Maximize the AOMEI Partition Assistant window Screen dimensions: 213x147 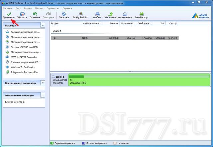pyautogui.click(x=199, y=2)
